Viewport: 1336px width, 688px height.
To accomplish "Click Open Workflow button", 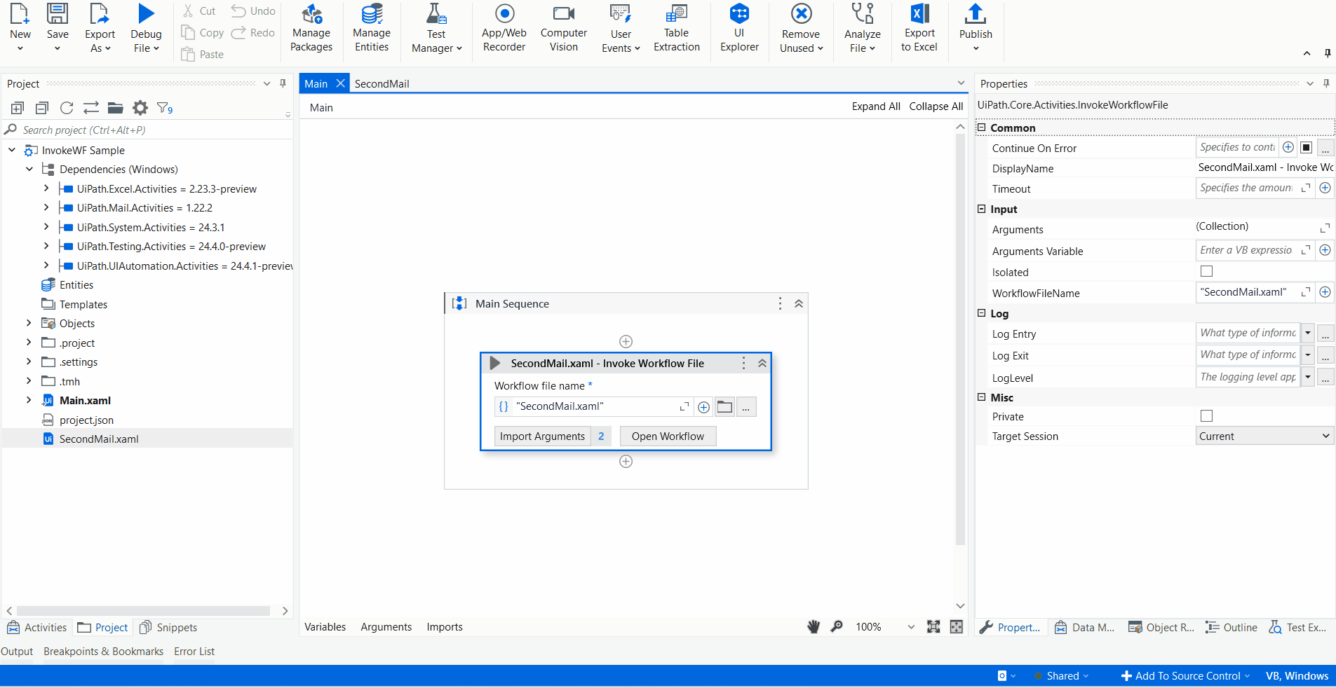I will click(668, 436).
